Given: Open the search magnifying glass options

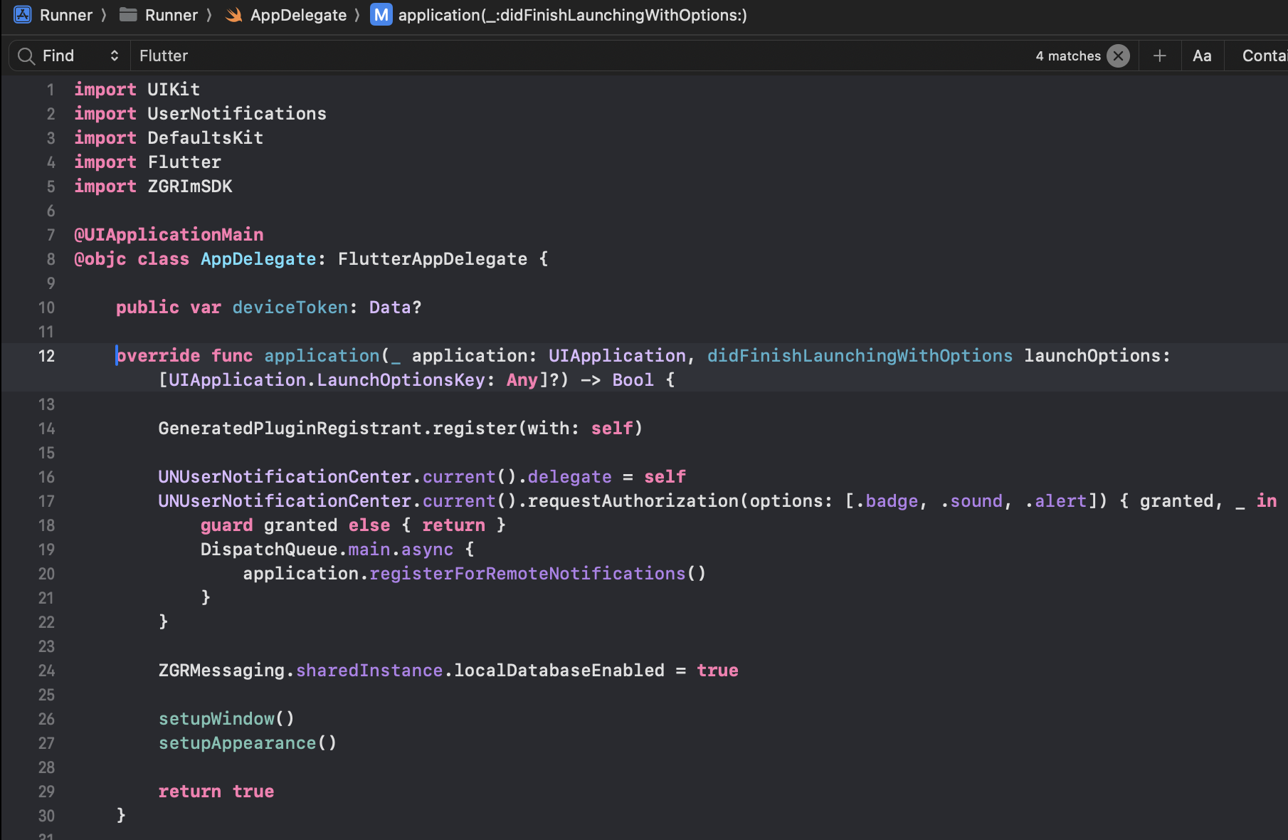Looking at the screenshot, I should 26,56.
